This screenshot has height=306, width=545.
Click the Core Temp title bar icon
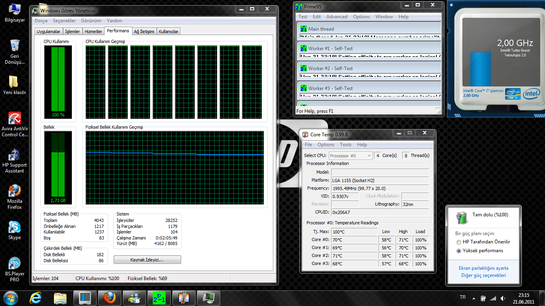[x=305, y=135]
